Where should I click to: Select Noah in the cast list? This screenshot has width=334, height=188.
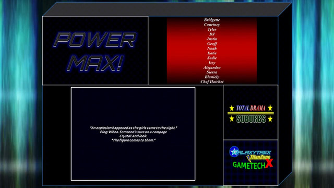click(x=212, y=49)
